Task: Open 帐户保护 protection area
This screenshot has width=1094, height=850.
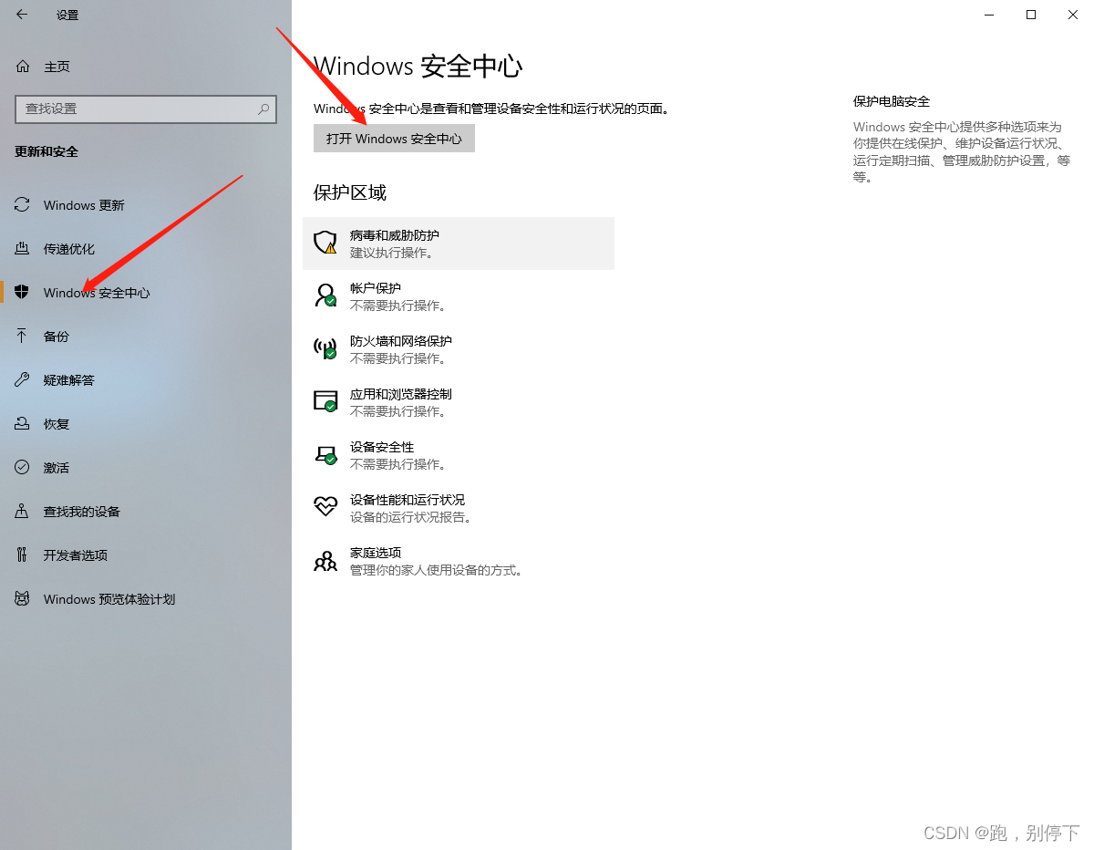Action: tap(459, 296)
